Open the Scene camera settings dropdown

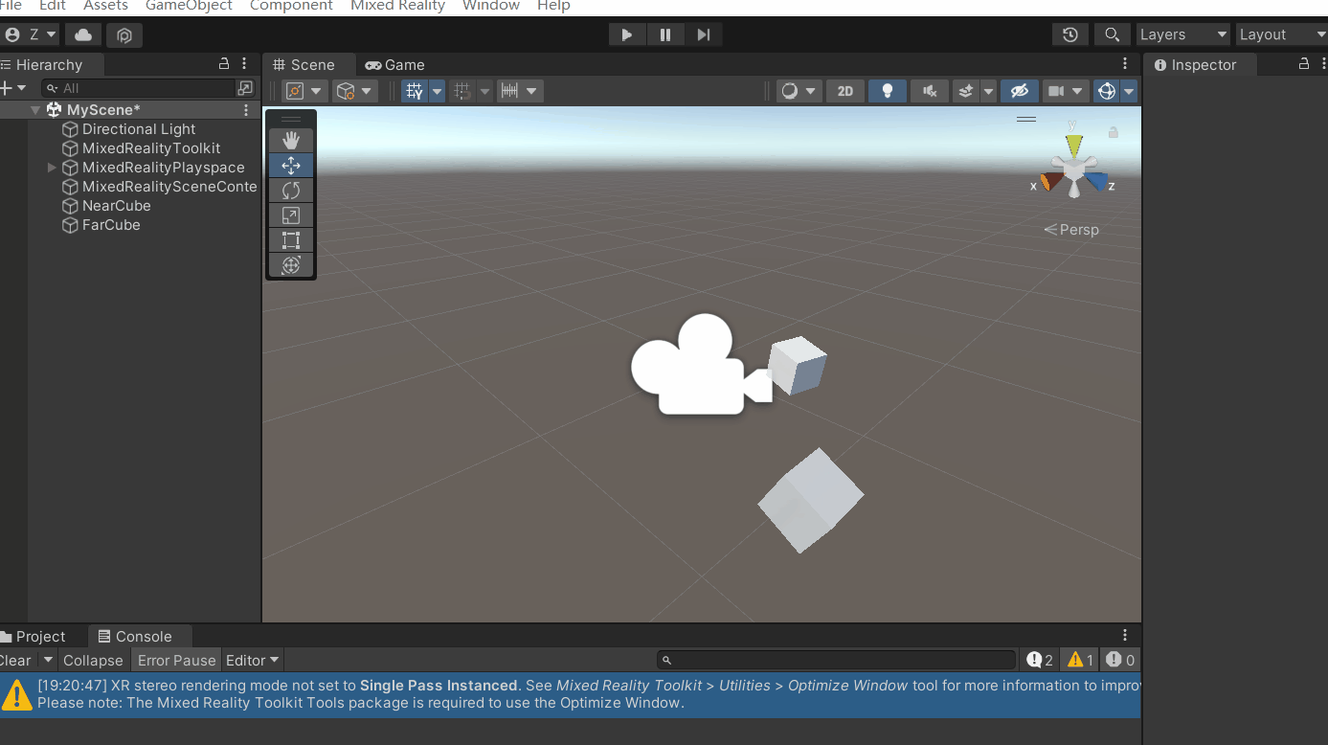[x=1065, y=91]
